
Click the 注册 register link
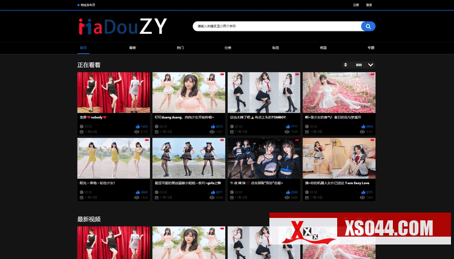[x=356, y=5]
